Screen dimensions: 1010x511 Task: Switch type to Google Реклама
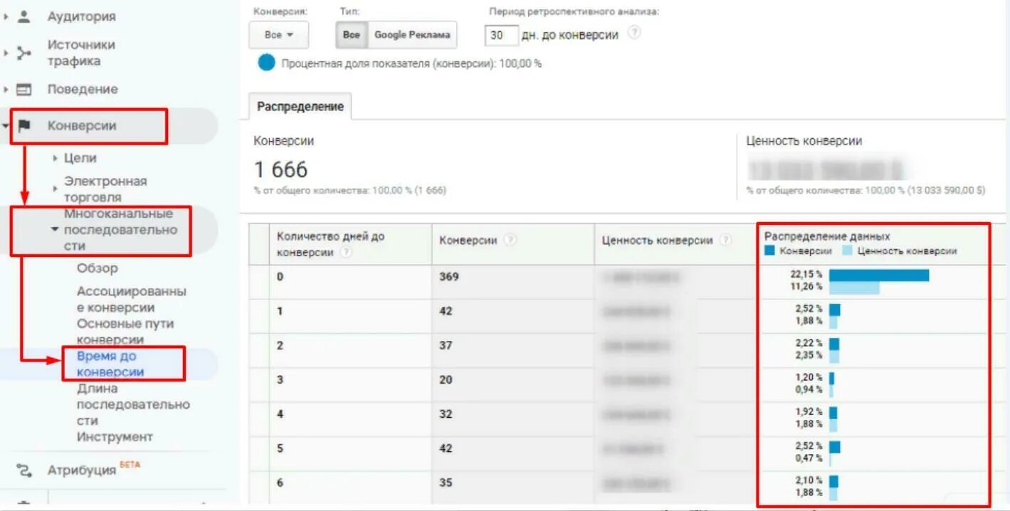point(412,35)
